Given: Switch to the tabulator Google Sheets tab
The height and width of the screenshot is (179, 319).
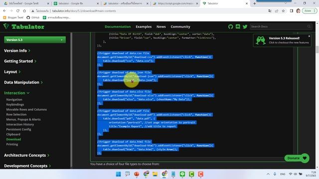Looking at the screenshot, I should click(x=76, y=3).
